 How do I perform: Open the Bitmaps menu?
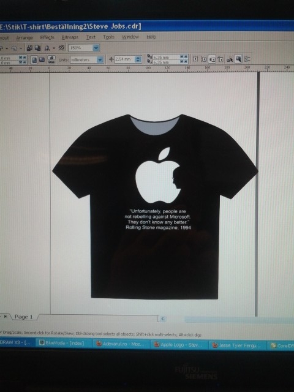click(70, 37)
